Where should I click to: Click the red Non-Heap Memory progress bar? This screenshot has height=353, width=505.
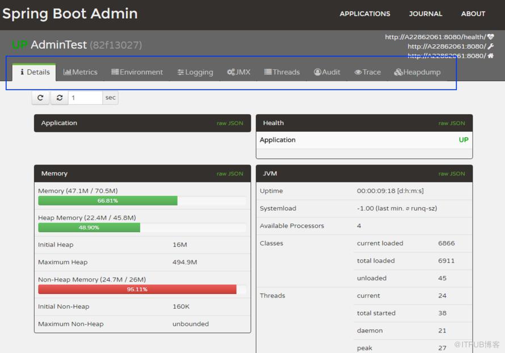[137, 289]
